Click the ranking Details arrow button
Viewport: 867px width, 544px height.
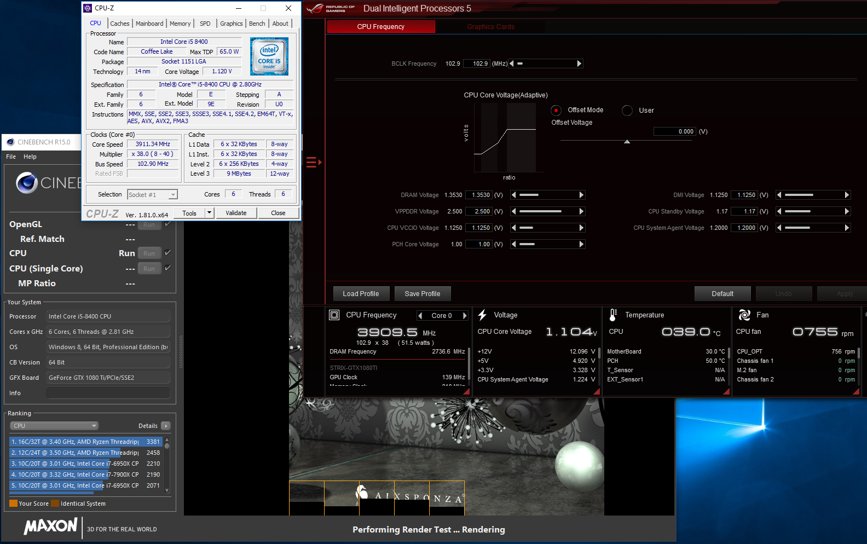pos(166,426)
